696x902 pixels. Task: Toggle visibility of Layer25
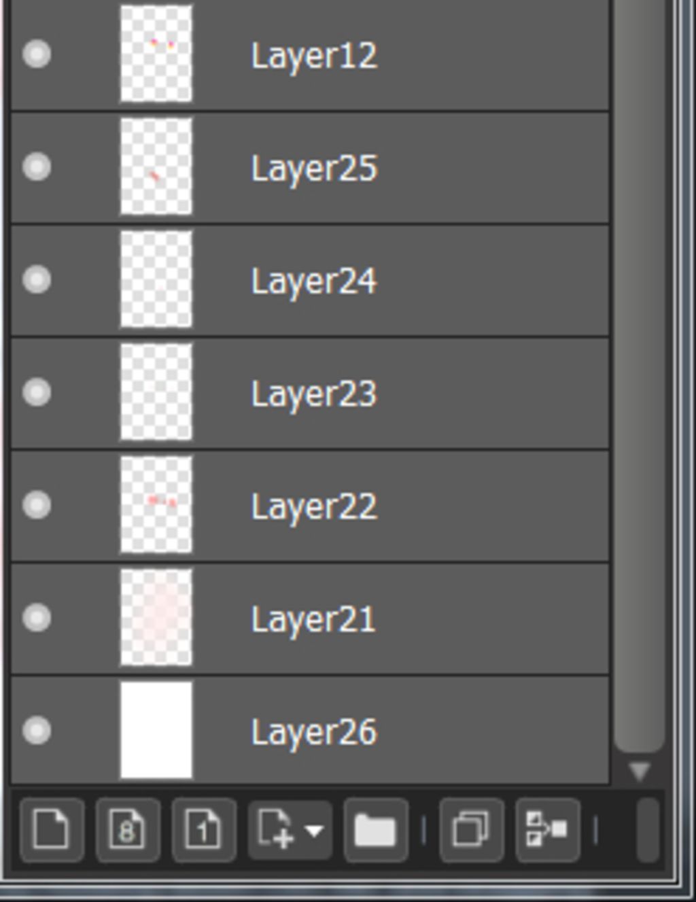[x=37, y=167]
